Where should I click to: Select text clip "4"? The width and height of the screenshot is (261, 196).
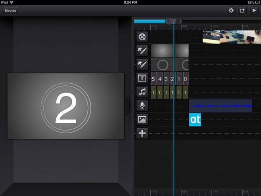coord(160,79)
